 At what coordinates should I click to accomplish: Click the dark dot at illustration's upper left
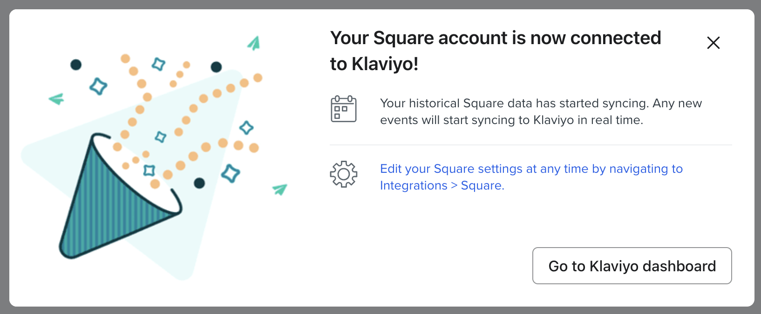point(76,65)
